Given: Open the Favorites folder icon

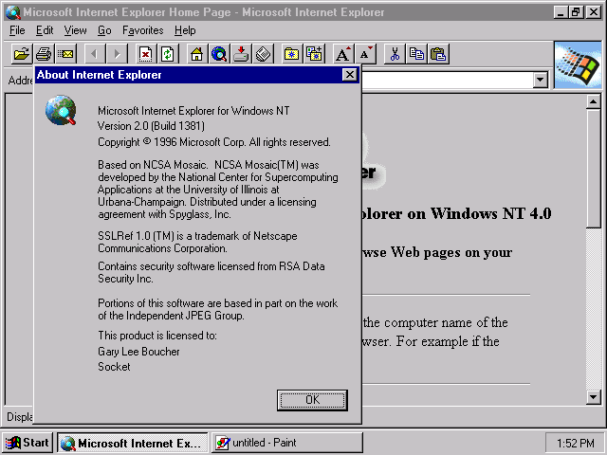Looking at the screenshot, I should 292,54.
